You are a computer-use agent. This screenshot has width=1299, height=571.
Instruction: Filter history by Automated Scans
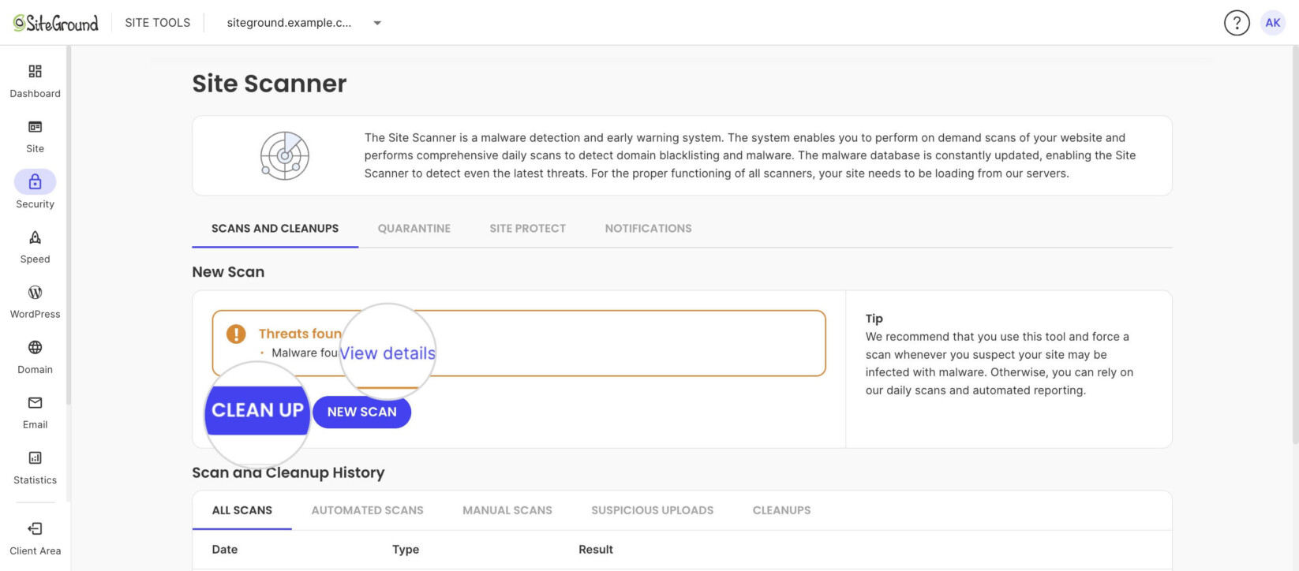tap(368, 510)
